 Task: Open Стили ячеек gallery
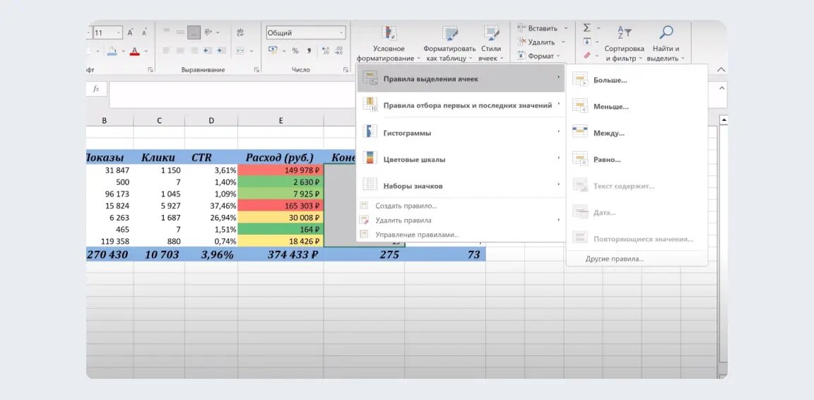[490, 44]
